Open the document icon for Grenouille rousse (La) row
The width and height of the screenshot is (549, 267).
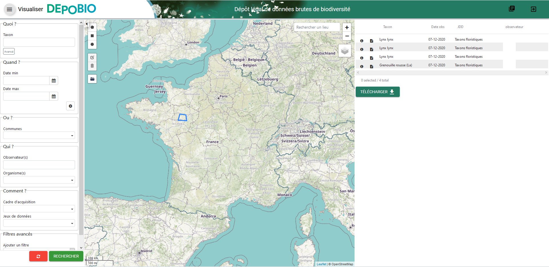[x=371, y=66]
